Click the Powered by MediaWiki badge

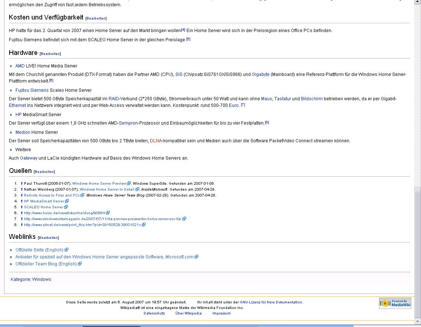[x=395, y=303]
